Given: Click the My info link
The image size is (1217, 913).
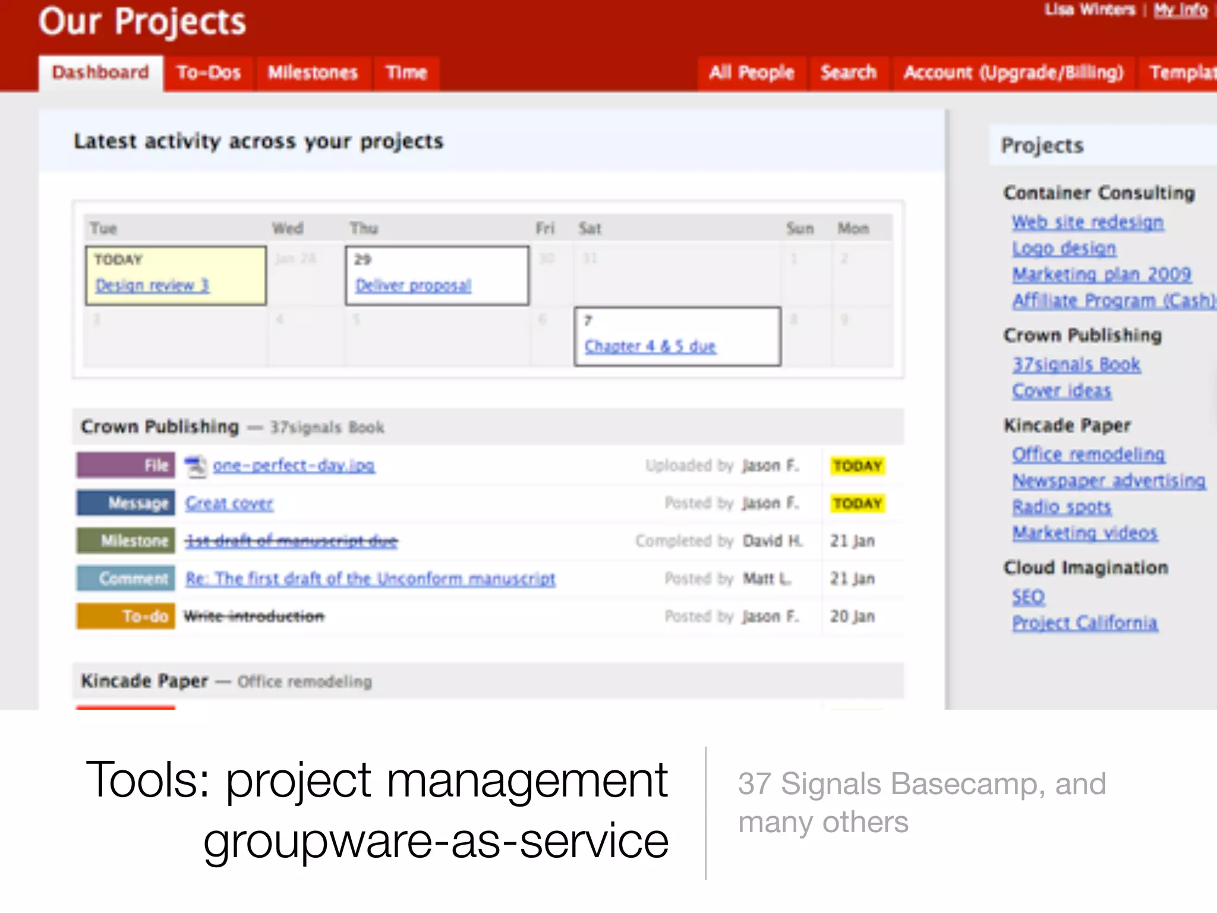Looking at the screenshot, I should click(1181, 10).
